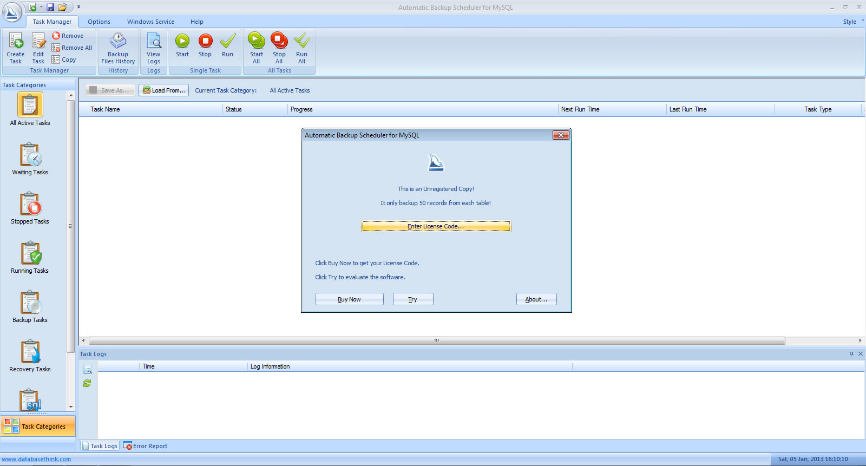Click the Log Information column header

click(410, 366)
